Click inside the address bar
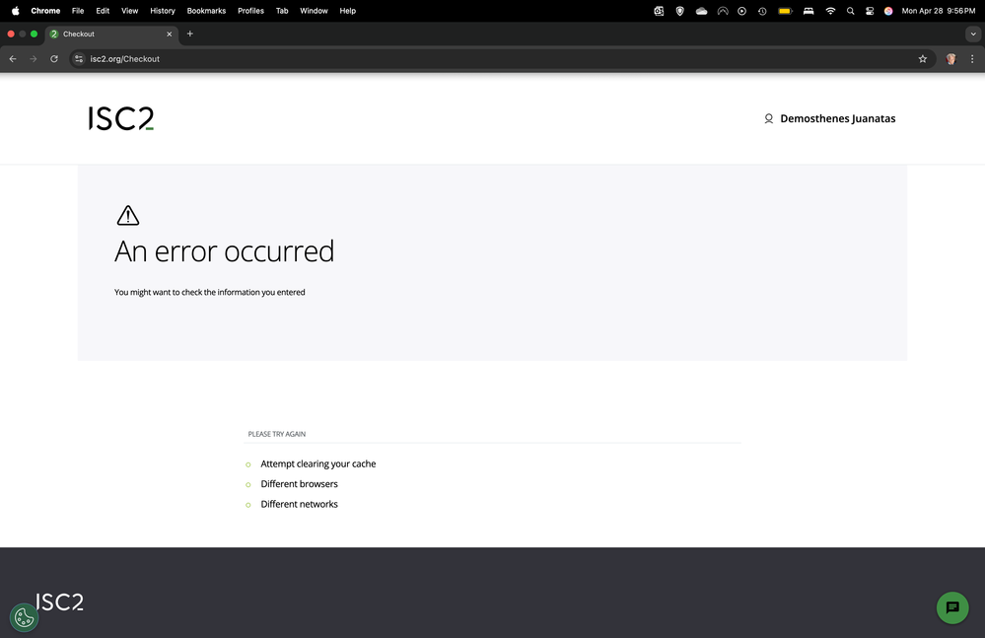Viewport: 985px width, 638px height. point(296,59)
